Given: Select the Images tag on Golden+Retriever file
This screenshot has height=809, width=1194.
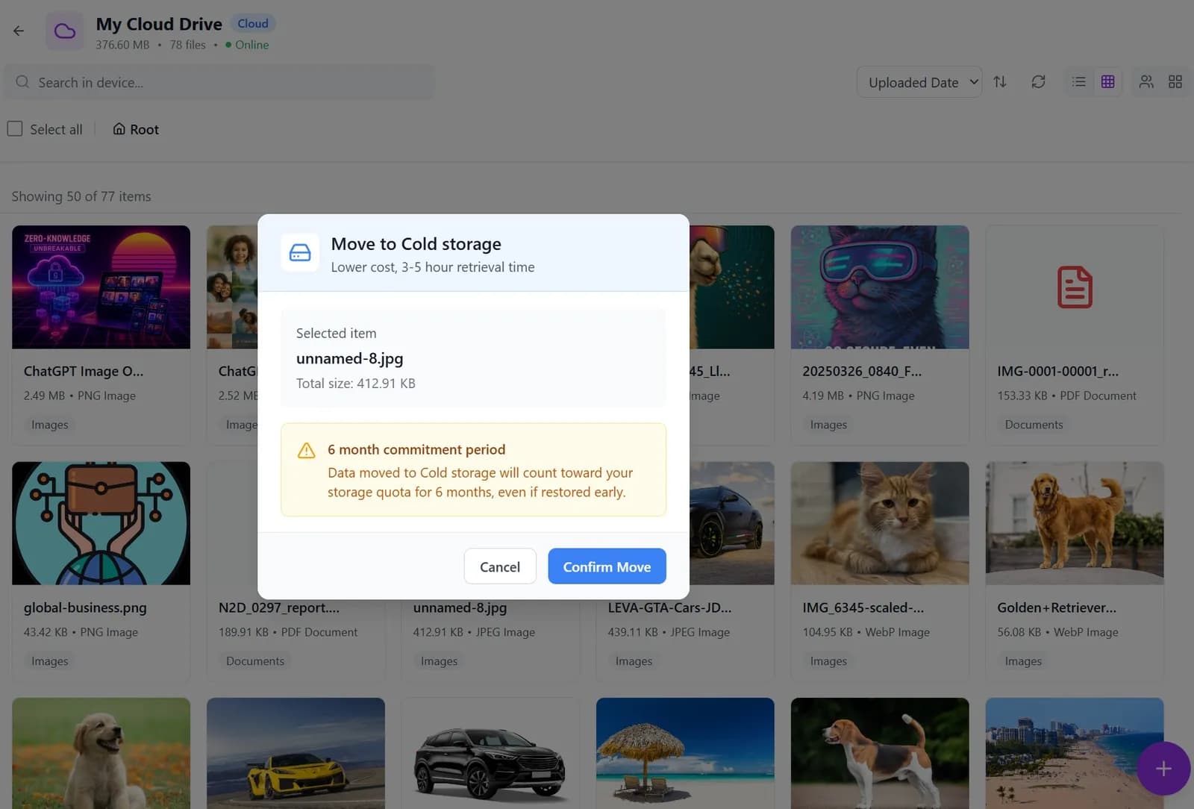Looking at the screenshot, I should pyautogui.click(x=1023, y=660).
